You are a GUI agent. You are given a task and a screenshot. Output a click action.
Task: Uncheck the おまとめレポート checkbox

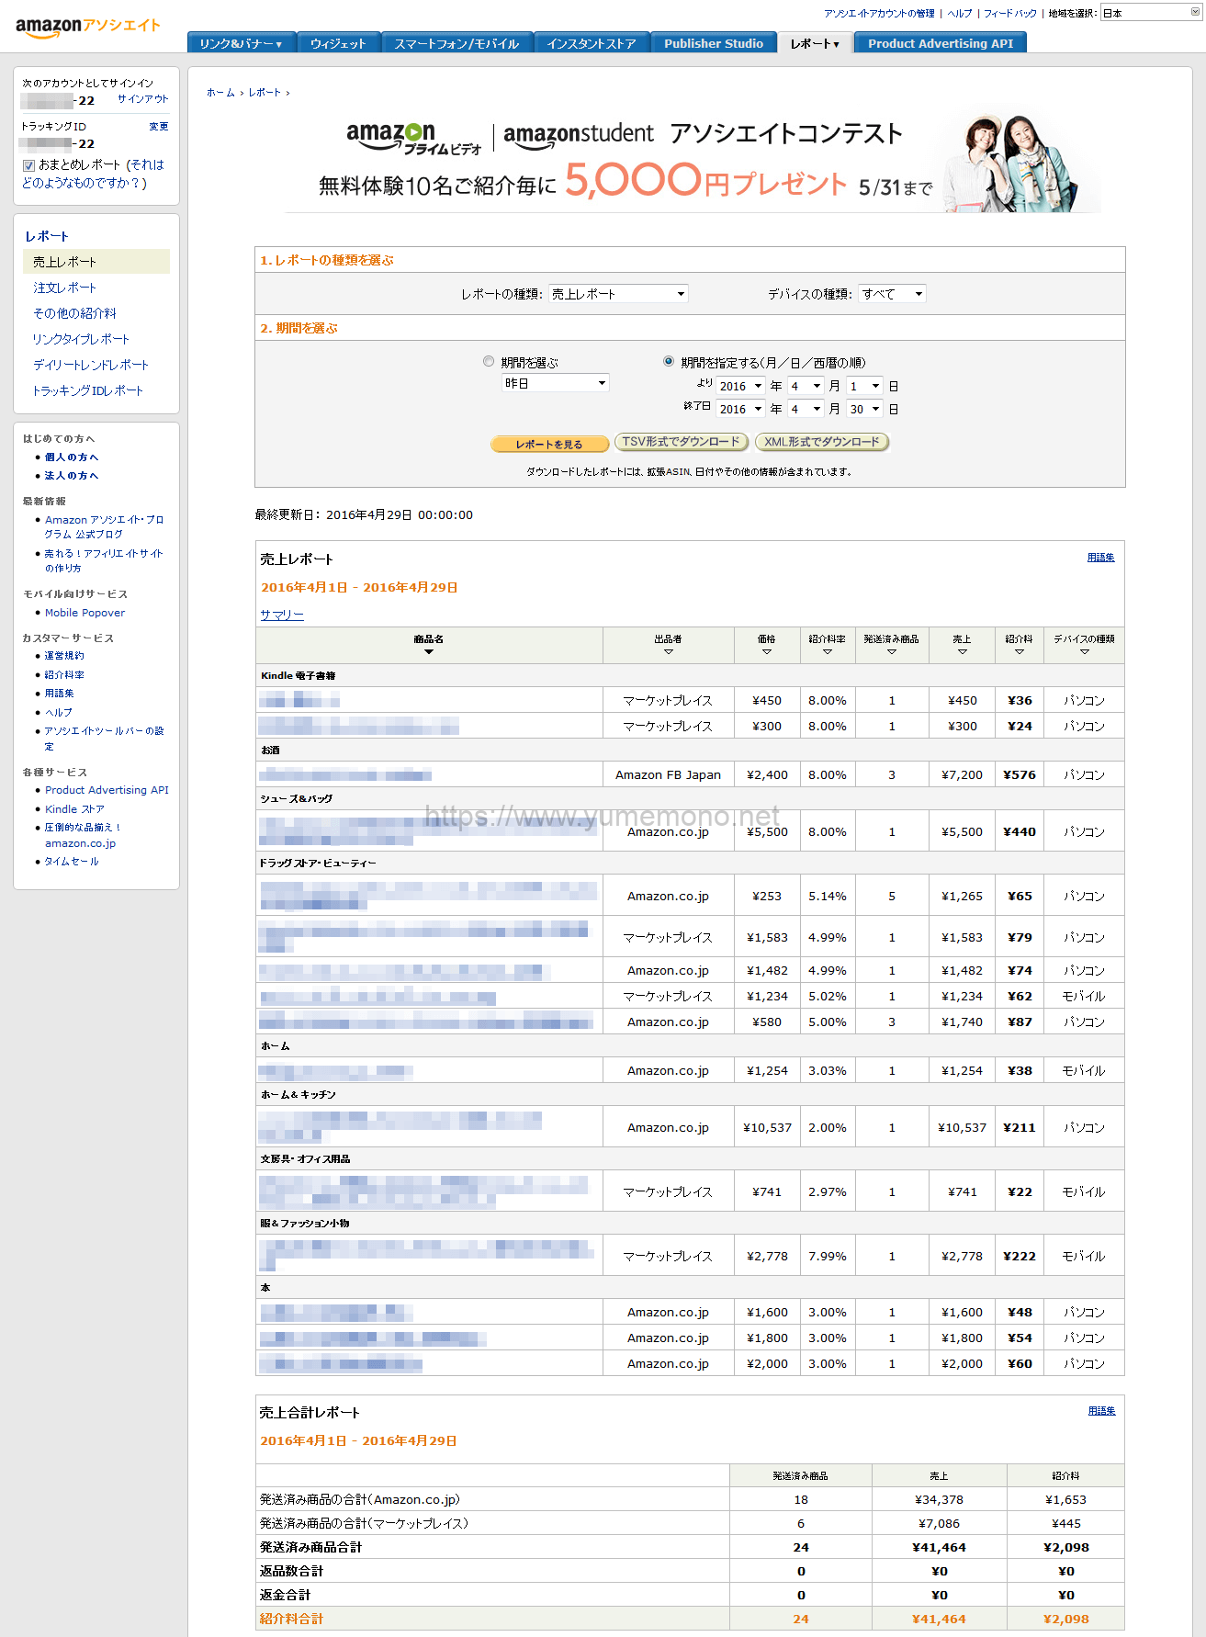point(29,165)
